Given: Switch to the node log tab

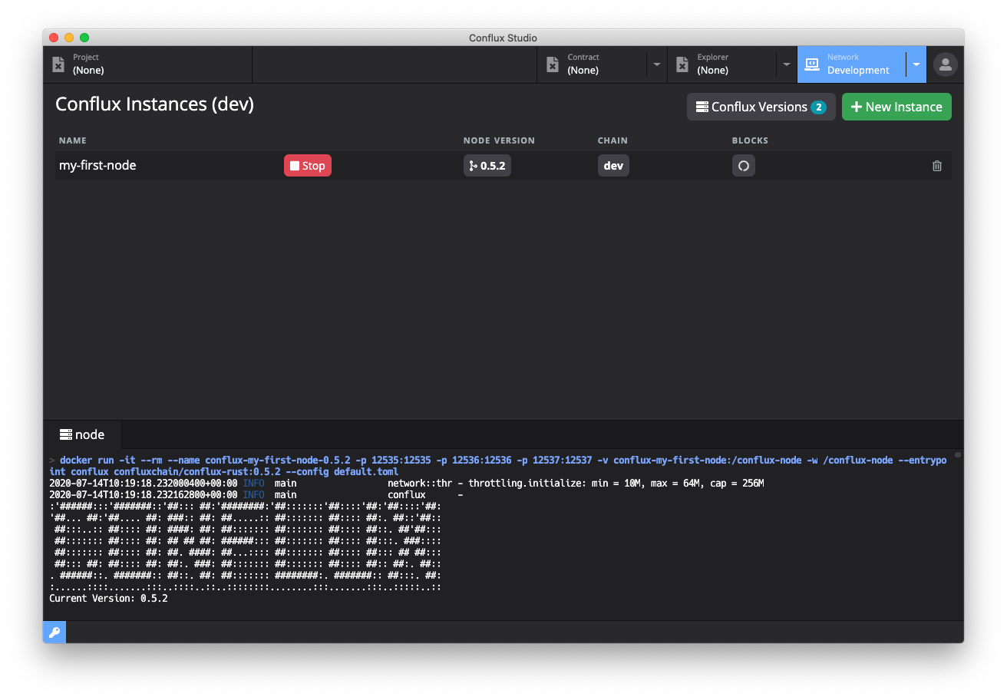Looking at the screenshot, I should tap(82, 434).
